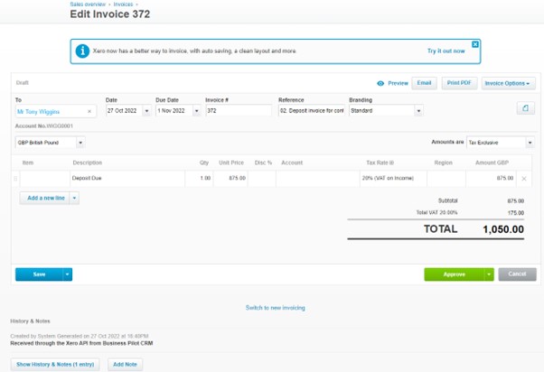The height and width of the screenshot is (372, 544).
Task: Open the Amounts are Tax Exclusive dropdown
Action: [529, 143]
